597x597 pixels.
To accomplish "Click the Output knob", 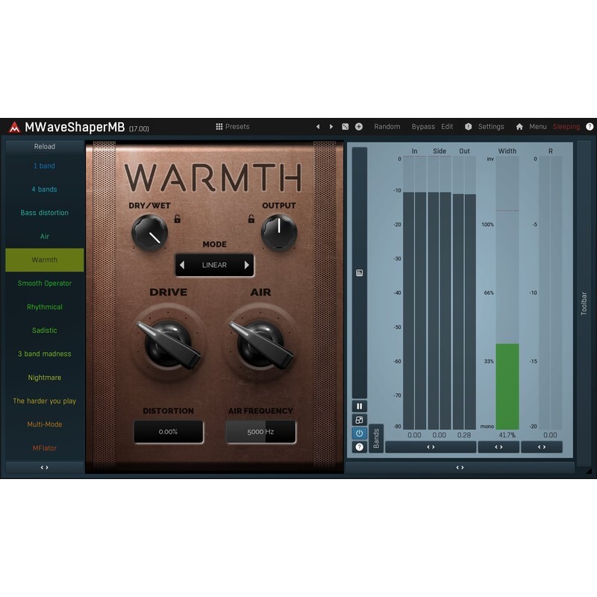I will click(x=279, y=233).
